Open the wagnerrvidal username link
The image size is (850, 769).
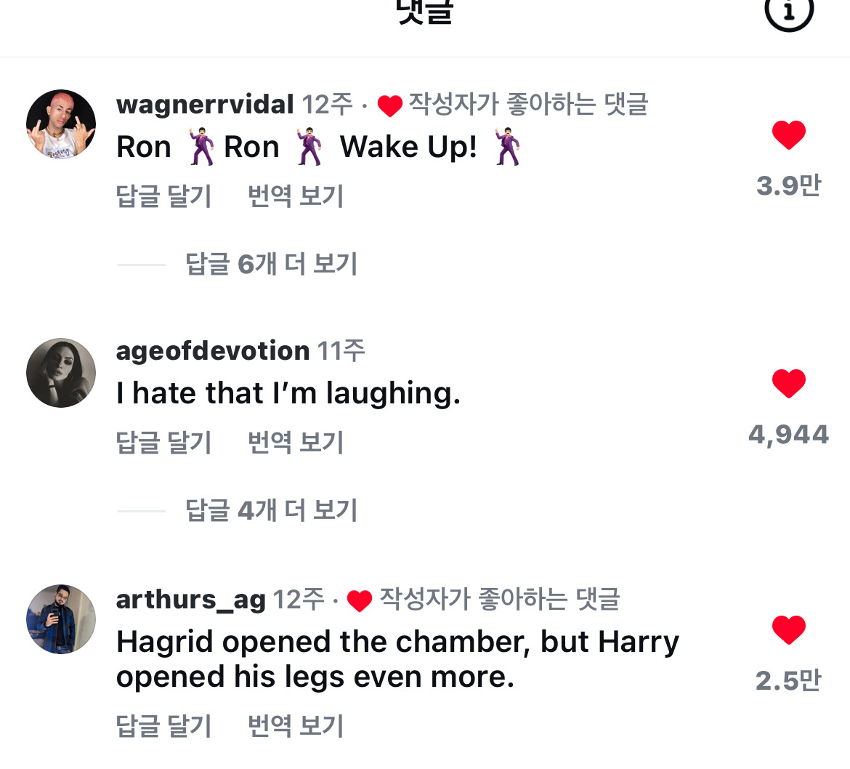point(205,105)
